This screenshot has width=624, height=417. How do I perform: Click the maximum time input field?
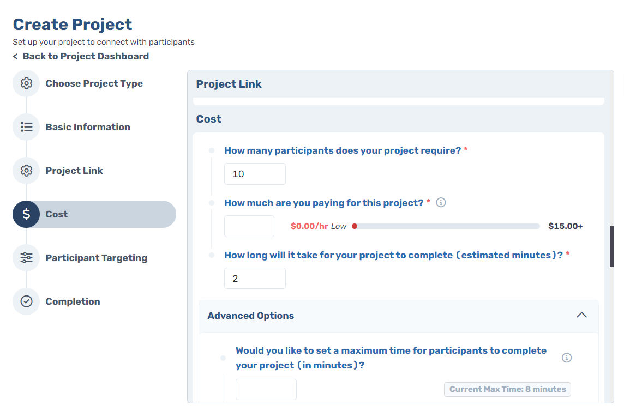[266, 389]
